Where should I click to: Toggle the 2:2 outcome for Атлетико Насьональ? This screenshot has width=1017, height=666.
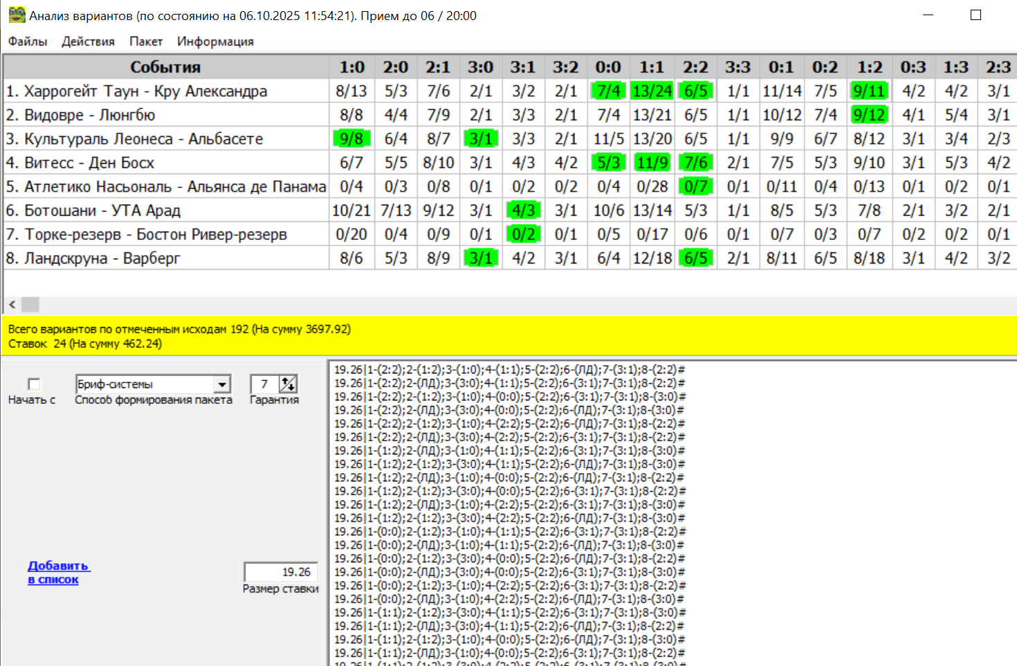point(695,187)
